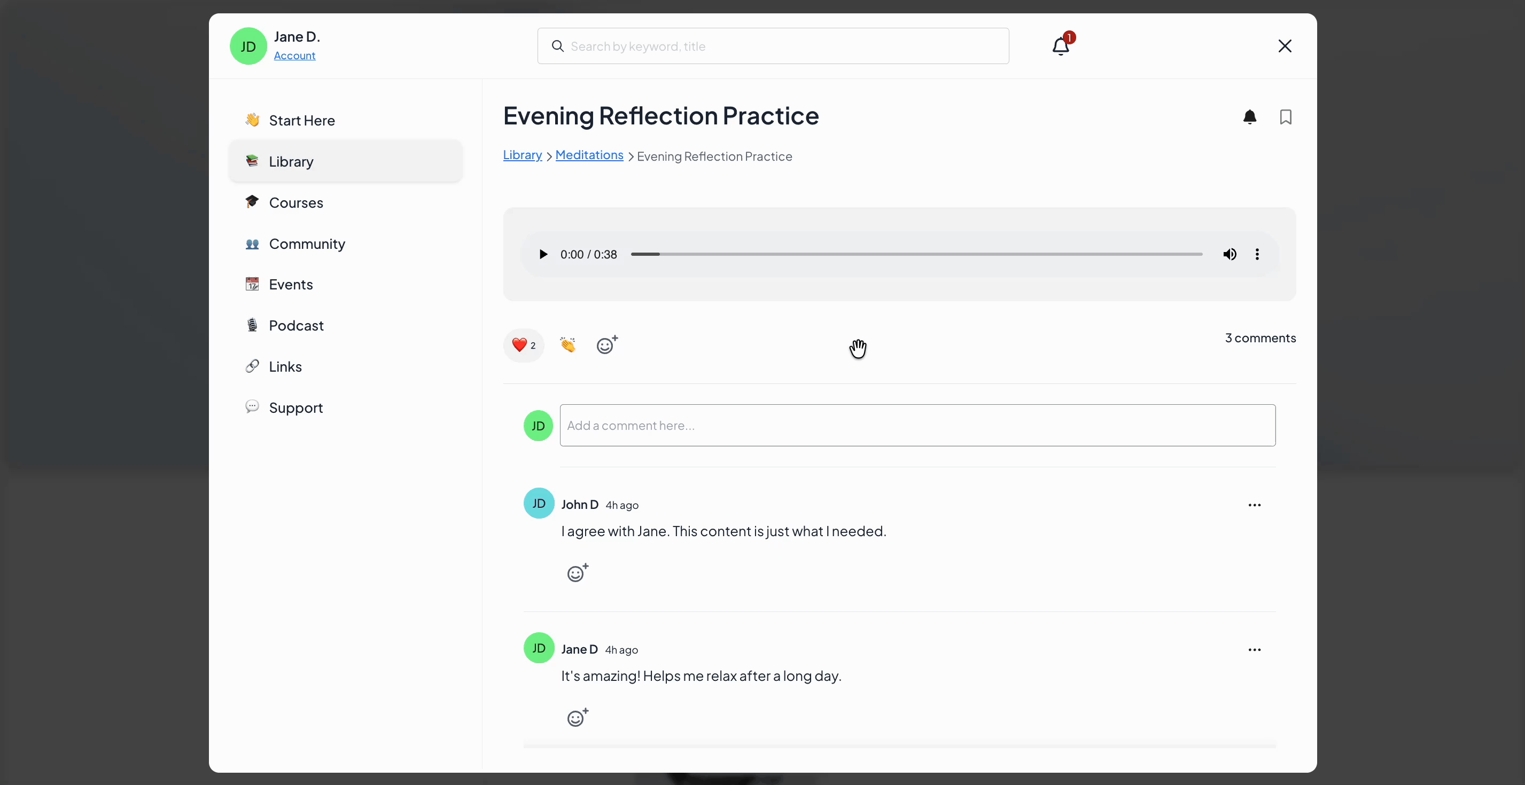The width and height of the screenshot is (1525, 785).
Task: Click the search by keyword field
Action: click(x=773, y=46)
